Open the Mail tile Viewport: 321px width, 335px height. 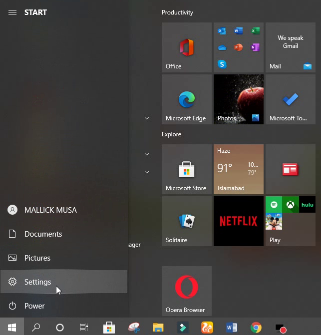pos(291,47)
